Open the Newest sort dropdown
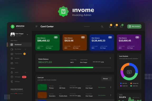The width and height of the screenshot is (152, 101). [107, 79]
